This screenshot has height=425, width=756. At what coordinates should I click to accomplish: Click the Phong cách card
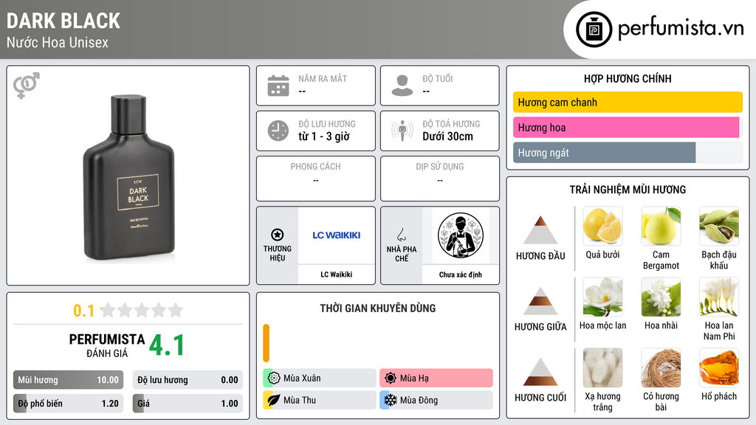tap(316, 179)
